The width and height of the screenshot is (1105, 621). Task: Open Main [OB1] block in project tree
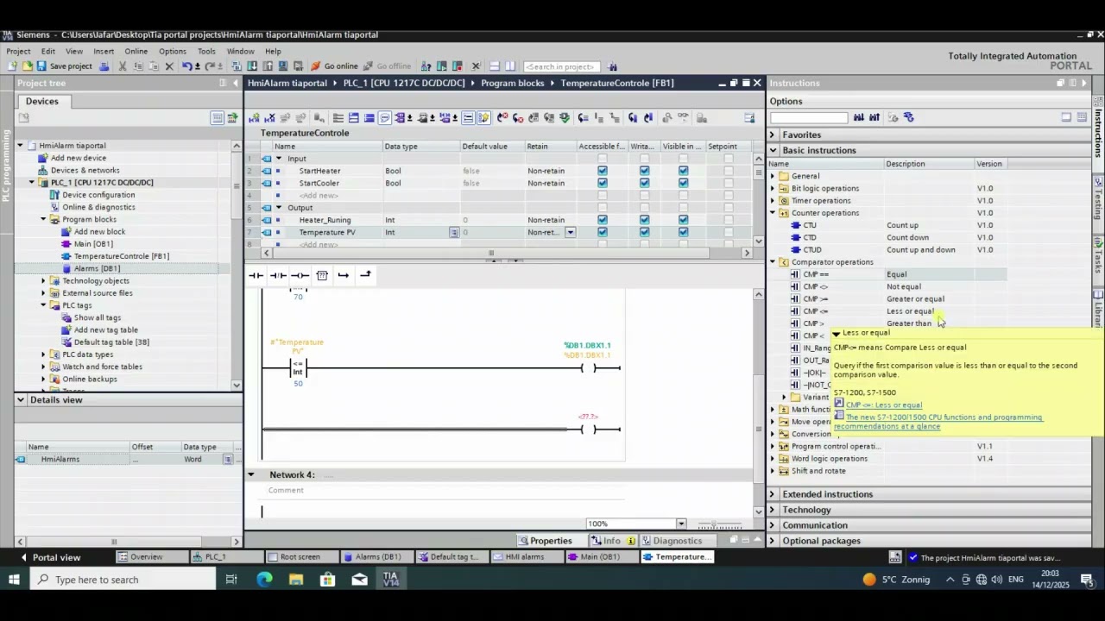[x=93, y=244]
